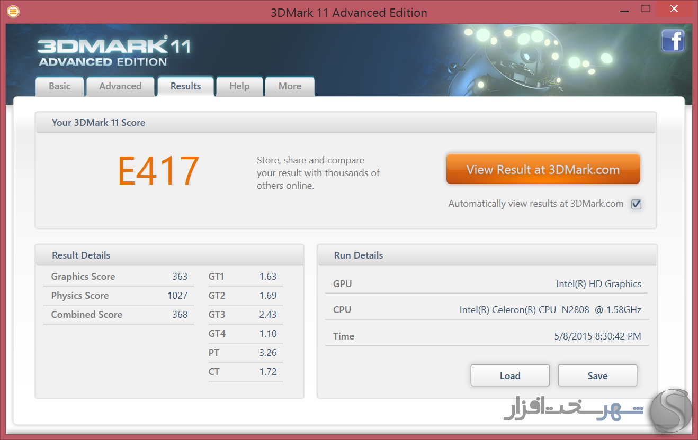This screenshot has height=440, width=698.
Task: Uncheck Automatically view results at 3DMark.com
Action: point(636,204)
